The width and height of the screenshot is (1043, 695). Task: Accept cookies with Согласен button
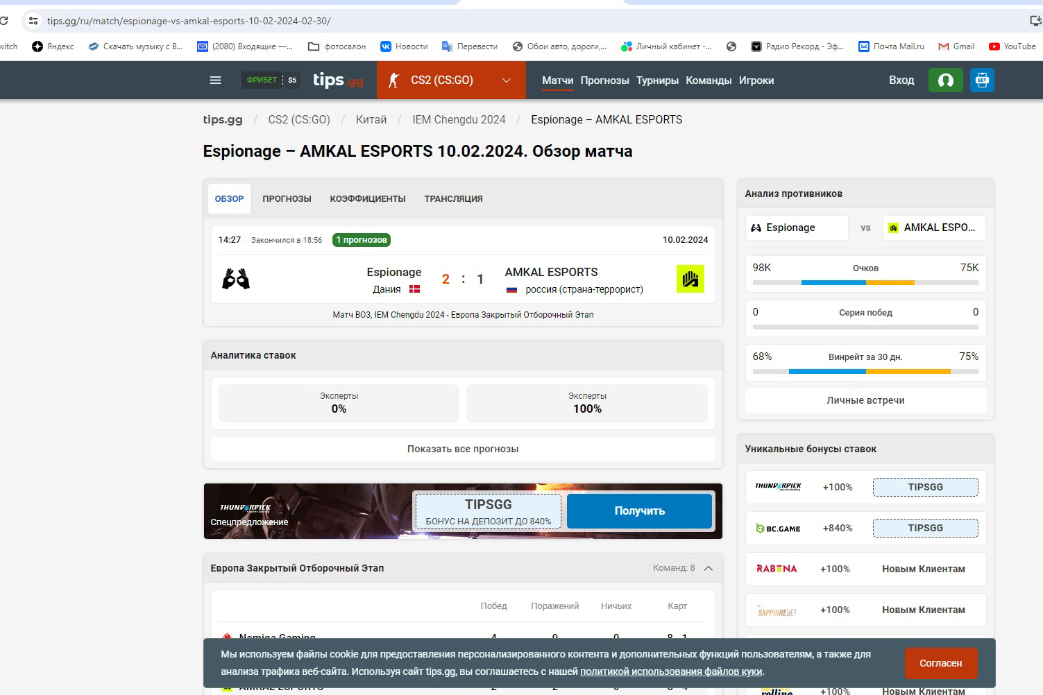[x=941, y=664]
